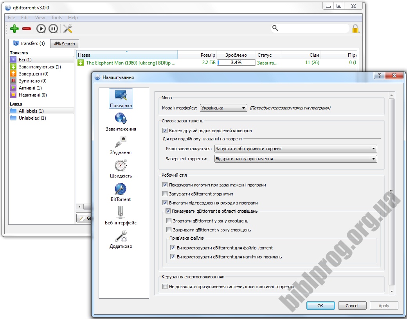Sort by the Розмір column header
Viewport: 407px width, 319px height.
pos(197,55)
